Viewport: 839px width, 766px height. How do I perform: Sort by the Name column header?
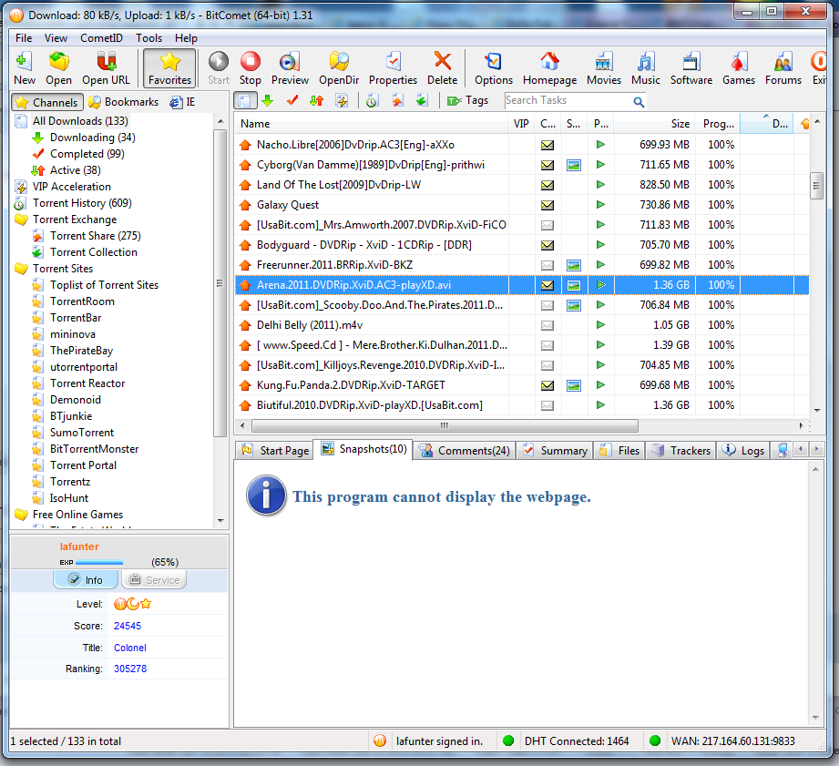(372, 124)
